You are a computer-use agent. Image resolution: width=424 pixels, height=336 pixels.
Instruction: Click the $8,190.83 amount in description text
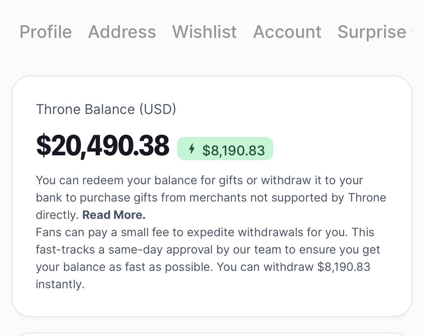pyautogui.click(x=343, y=267)
